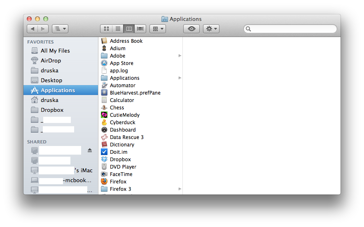Eject the first shared computer
The width and height of the screenshot is (364, 227).
[x=90, y=151]
